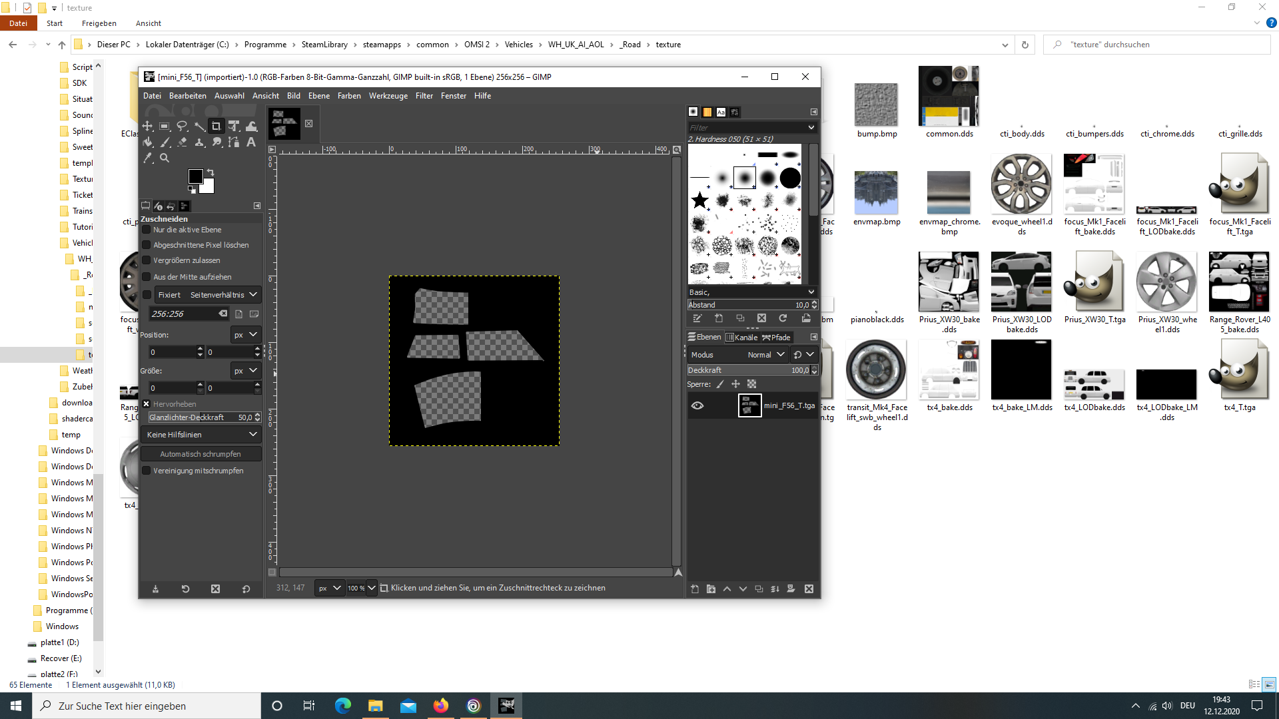Viewport: 1279px width, 719px height.
Task: Enable 'Vergrößern zulassen' checkbox
Action: [147, 260]
